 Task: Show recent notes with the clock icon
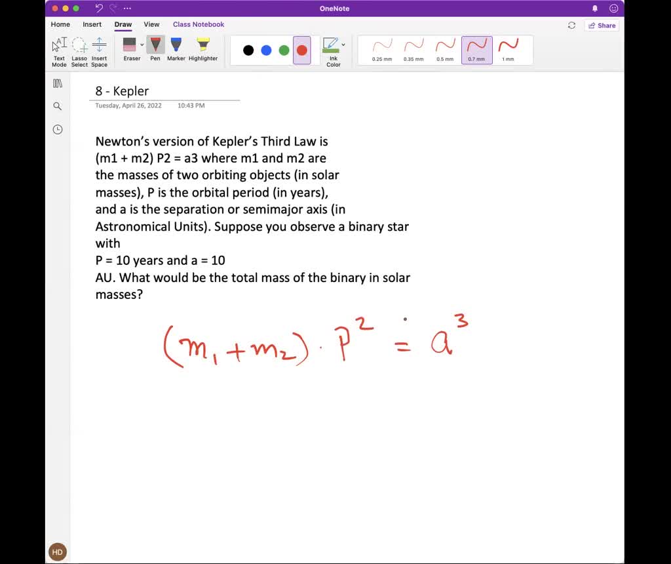[57, 129]
